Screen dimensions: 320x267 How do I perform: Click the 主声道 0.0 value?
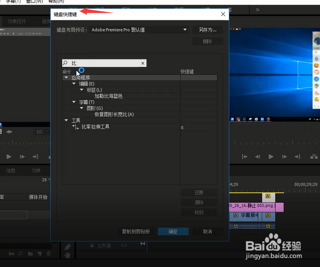[124, 245]
